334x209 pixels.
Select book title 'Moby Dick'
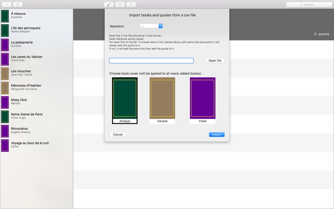click(19, 100)
